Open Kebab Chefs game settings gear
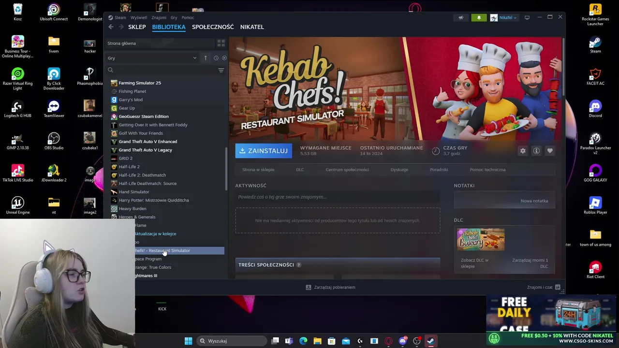The image size is (619, 348). tap(523, 151)
